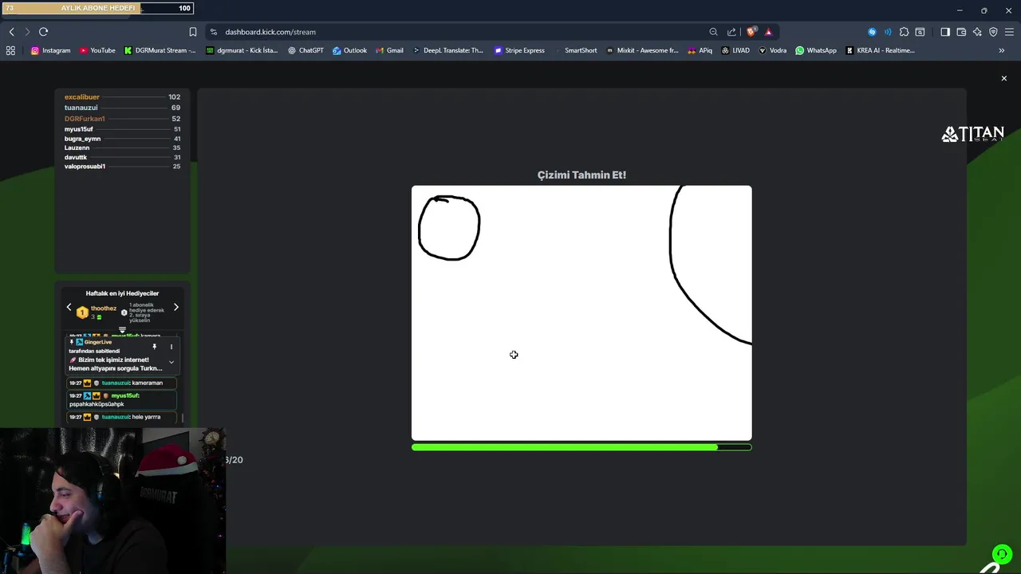Reload the Kick dashboard page

43,32
